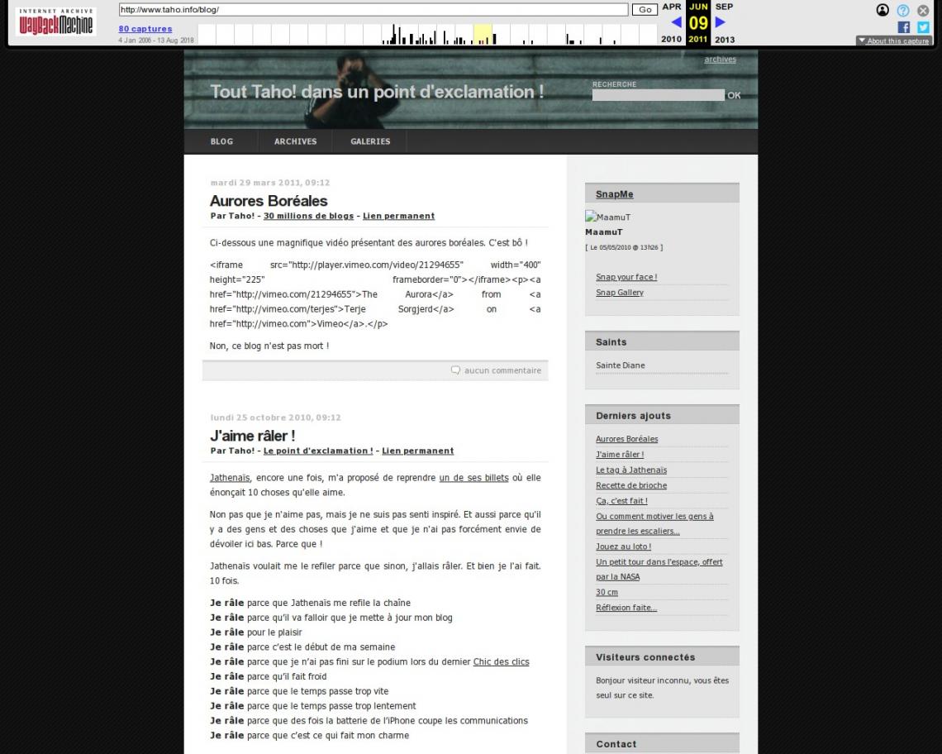This screenshot has width=942, height=754.
Task: Share capture on Twitter icon
Action: (x=923, y=27)
